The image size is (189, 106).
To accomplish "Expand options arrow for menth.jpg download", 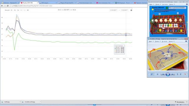I will point(20,102).
